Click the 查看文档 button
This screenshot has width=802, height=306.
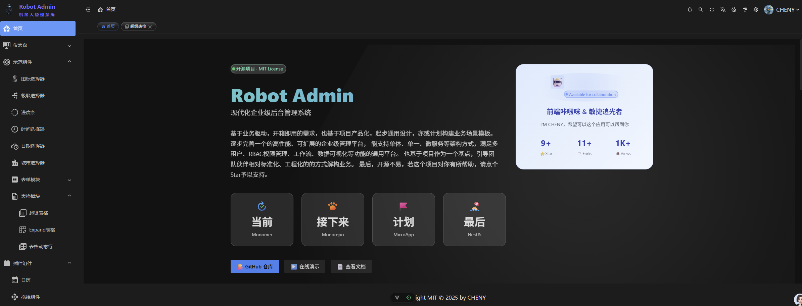[x=351, y=266]
